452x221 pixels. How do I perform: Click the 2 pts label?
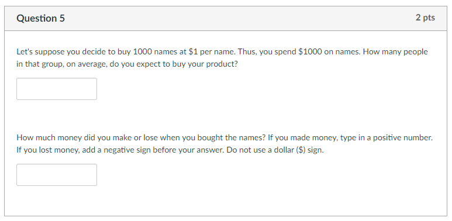click(x=425, y=18)
